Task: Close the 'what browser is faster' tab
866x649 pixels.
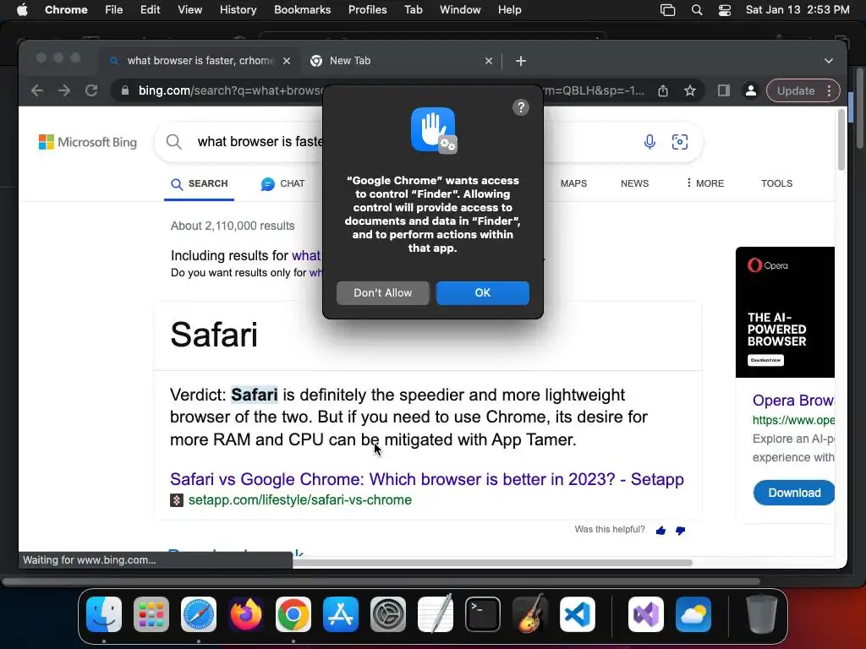Action: pyautogui.click(x=287, y=61)
